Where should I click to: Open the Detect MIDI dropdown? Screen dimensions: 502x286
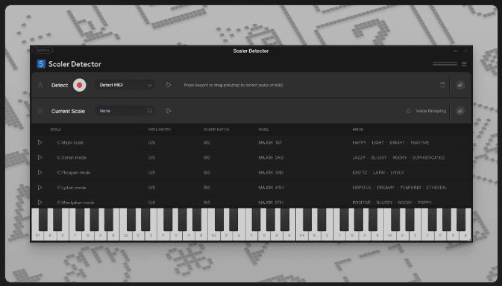[x=125, y=85]
